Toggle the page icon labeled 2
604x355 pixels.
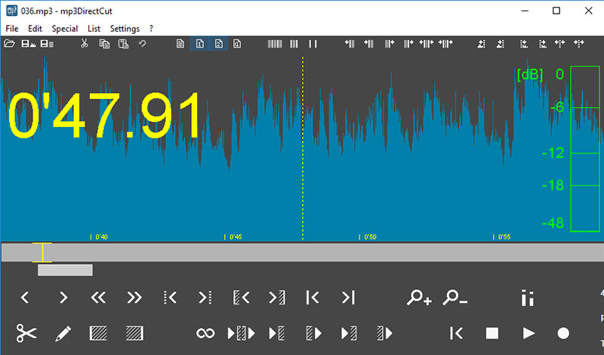tap(218, 44)
